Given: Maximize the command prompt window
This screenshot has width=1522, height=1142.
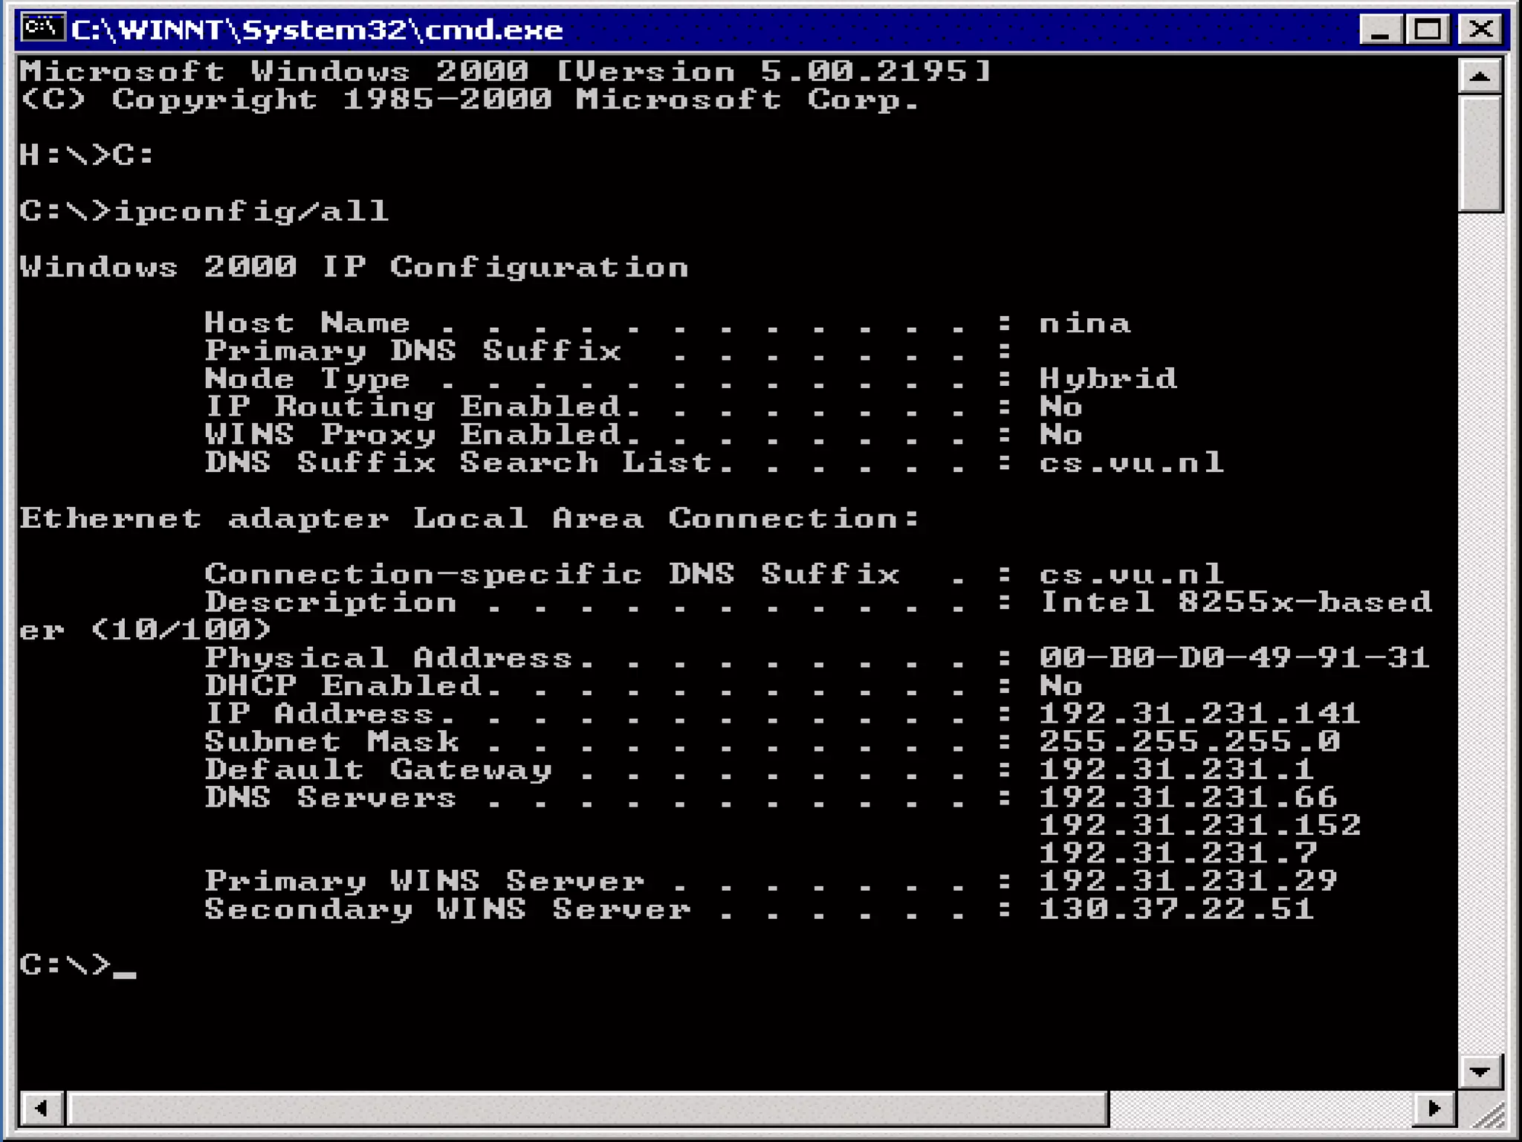Looking at the screenshot, I should [1428, 30].
